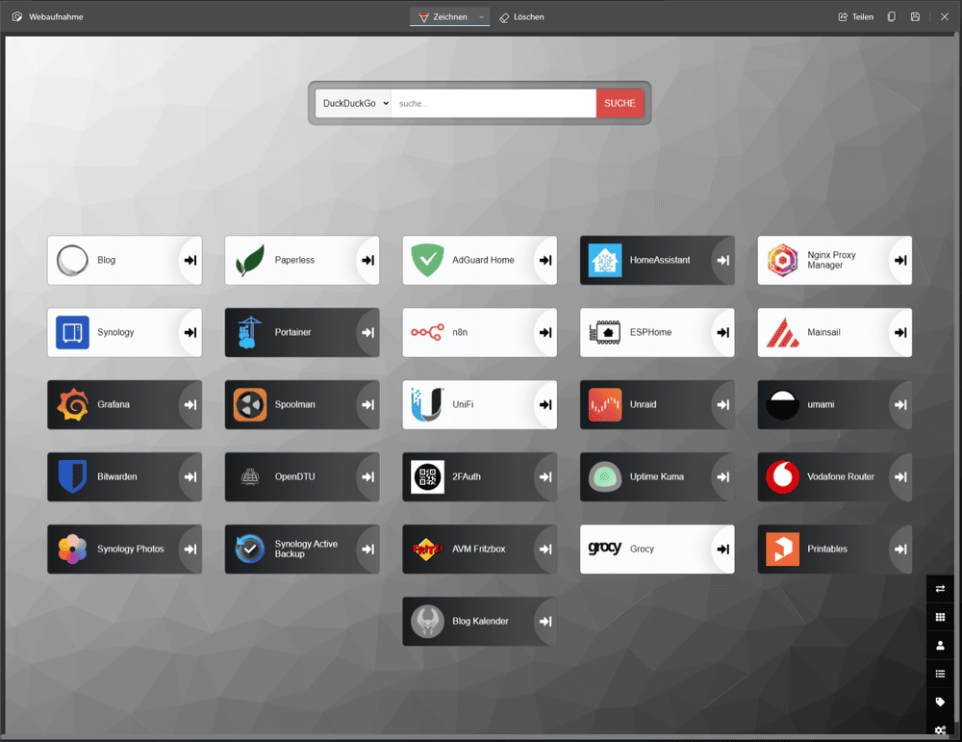Click the HomeAssistant house icon
The height and width of the screenshot is (742, 962).
[605, 260]
